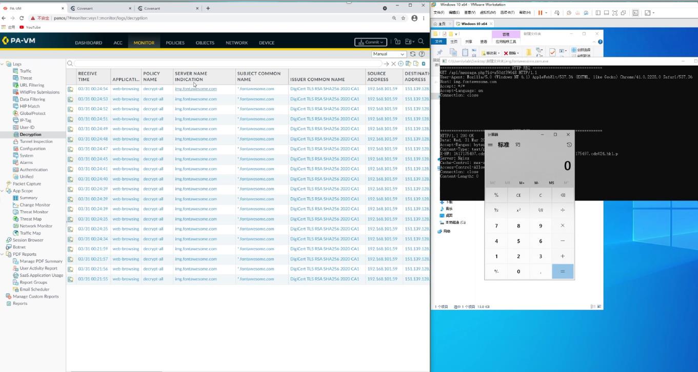Image resolution: width=698 pixels, height=372 pixels.
Task: Open the PA-VM help question mark icon
Action: (422, 54)
